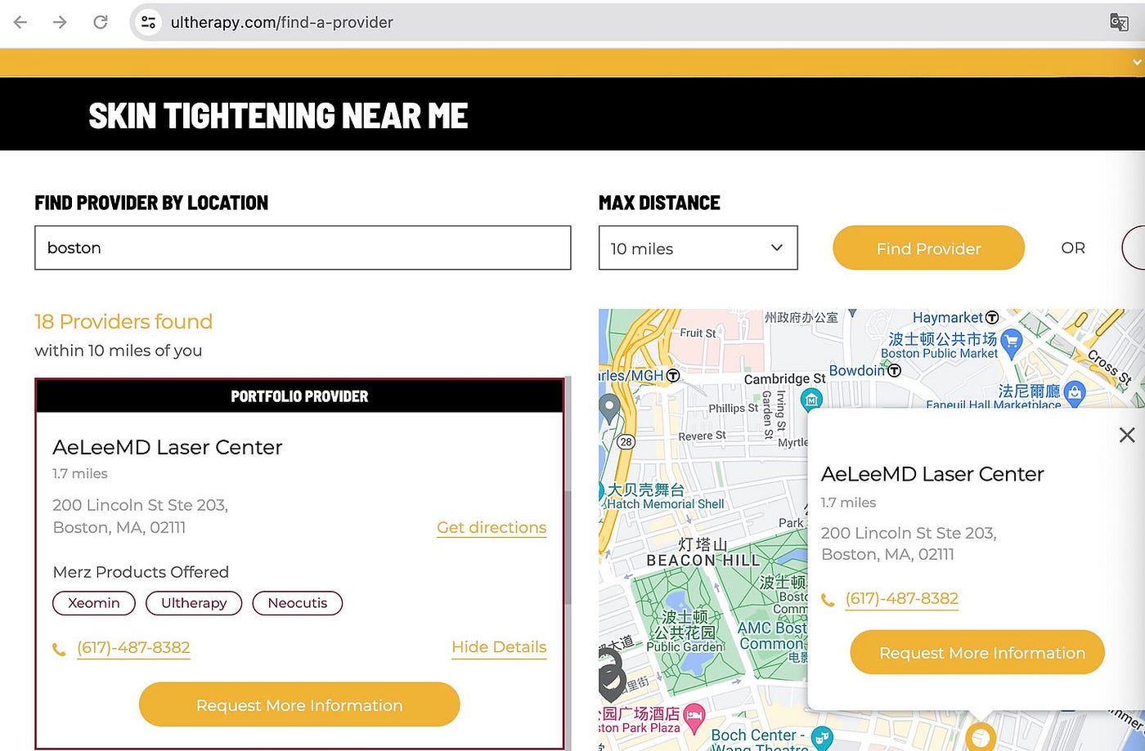Expand the yellow banner chevron
This screenshot has height=751, width=1145.
pos(1137,62)
